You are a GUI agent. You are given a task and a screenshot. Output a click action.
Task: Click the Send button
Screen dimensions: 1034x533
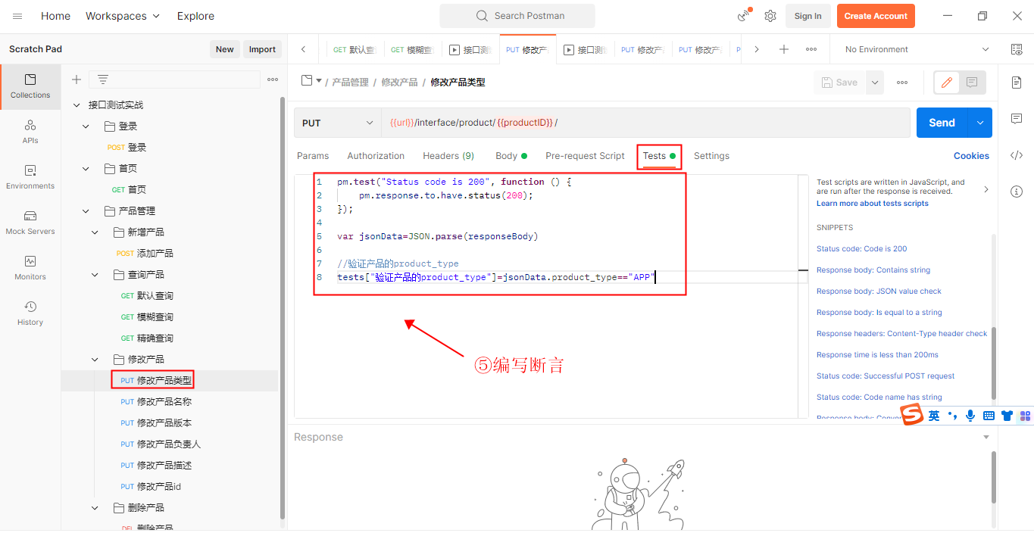click(942, 123)
